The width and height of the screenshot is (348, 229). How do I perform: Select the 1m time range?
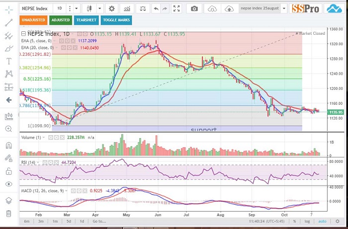(55, 221)
